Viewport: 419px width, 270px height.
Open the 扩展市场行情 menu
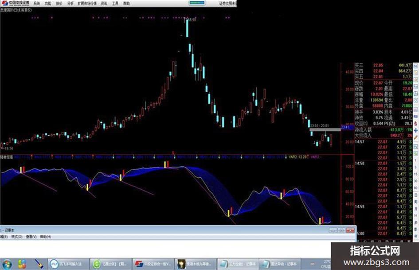click(x=87, y=4)
